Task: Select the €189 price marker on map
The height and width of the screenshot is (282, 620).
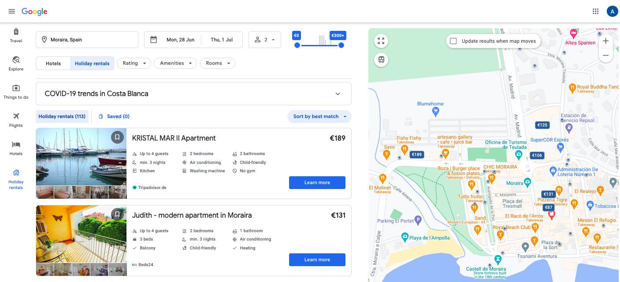Action: pyautogui.click(x=417, y=155)
